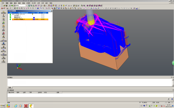This screenshot has width=174, height=108.
Task: Select the 信息 tab below output pane
Action: point(10,88)
